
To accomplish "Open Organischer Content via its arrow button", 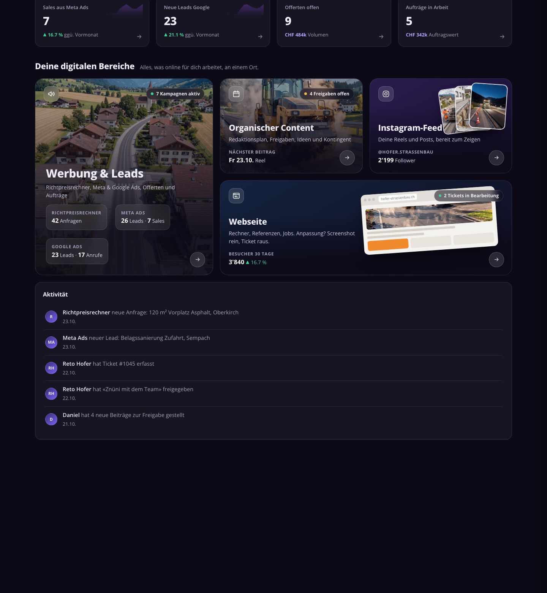I will (x=347, y=158).
